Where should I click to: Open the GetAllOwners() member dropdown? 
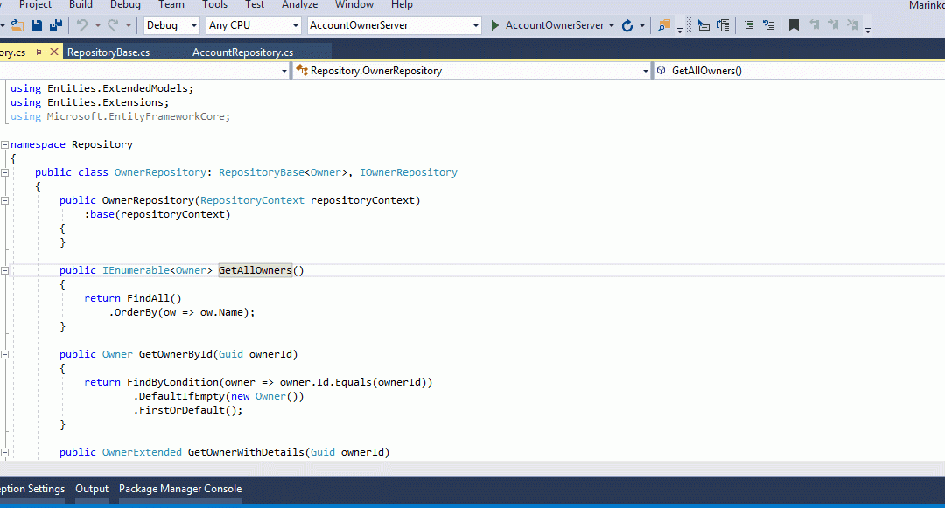tap(798, 71)
